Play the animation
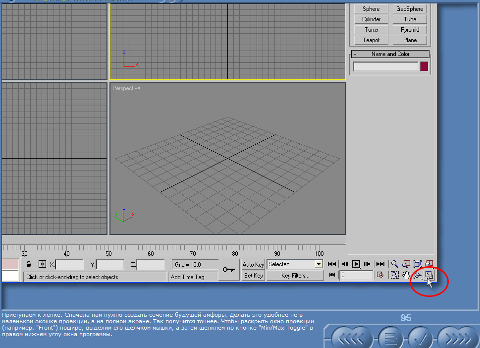 [x=356, y=264]
